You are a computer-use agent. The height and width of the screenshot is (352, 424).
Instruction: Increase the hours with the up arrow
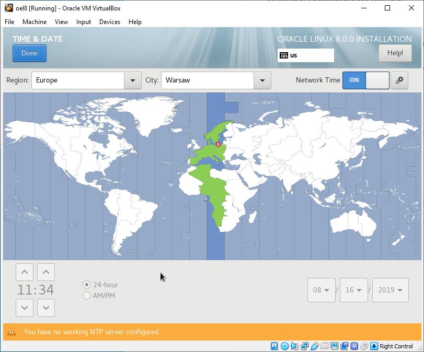pyautogui.click(x=25, y=272)
